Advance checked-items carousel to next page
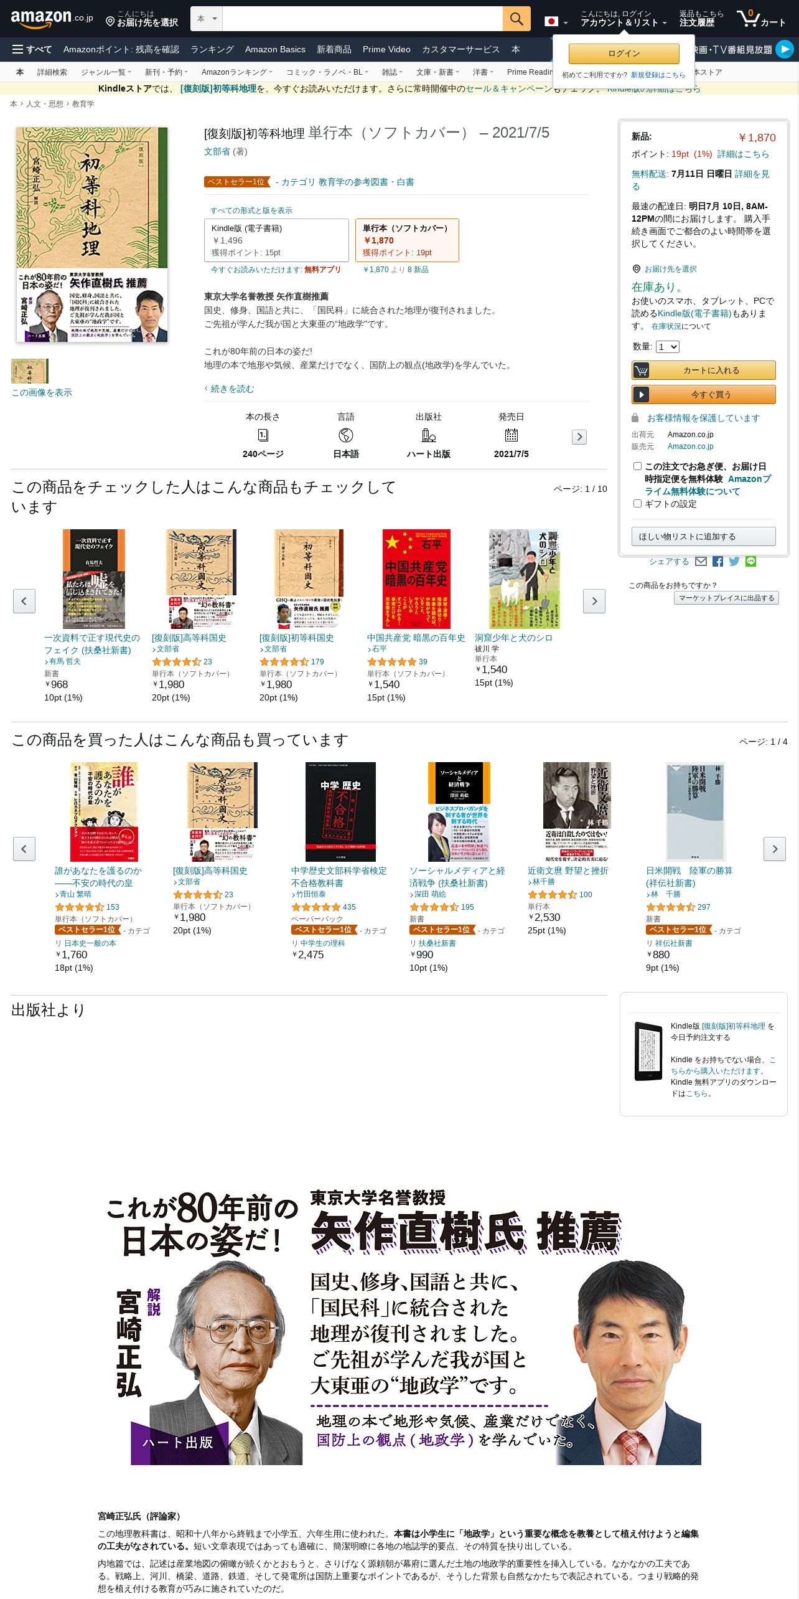Viewport: 799px width, 1599px height. coord(594,601)
